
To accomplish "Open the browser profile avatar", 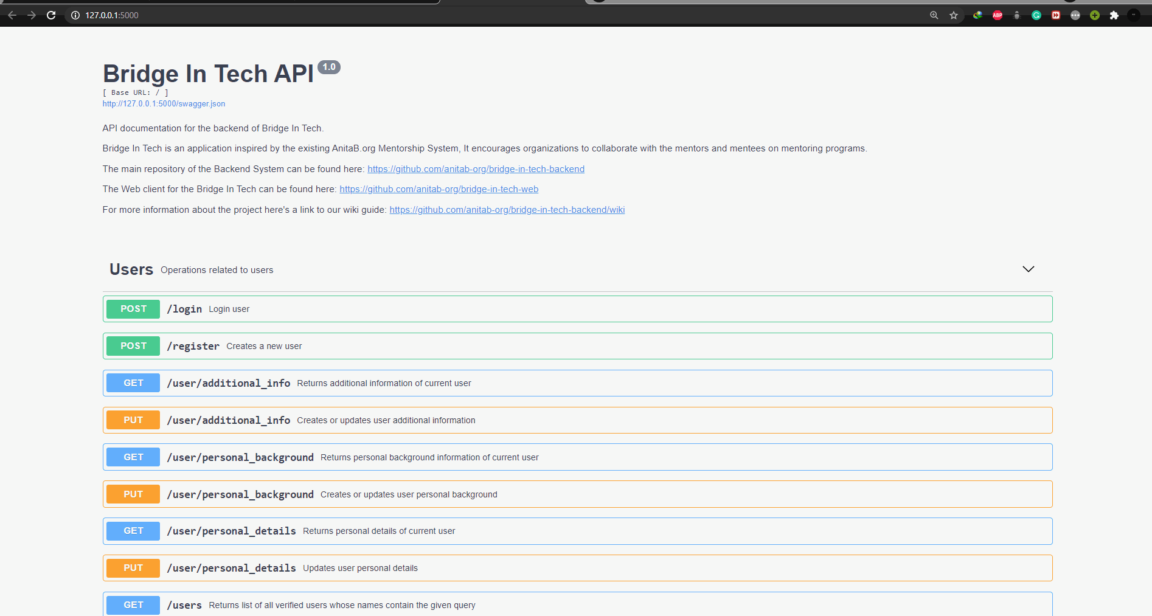I will coord(1134,15).
